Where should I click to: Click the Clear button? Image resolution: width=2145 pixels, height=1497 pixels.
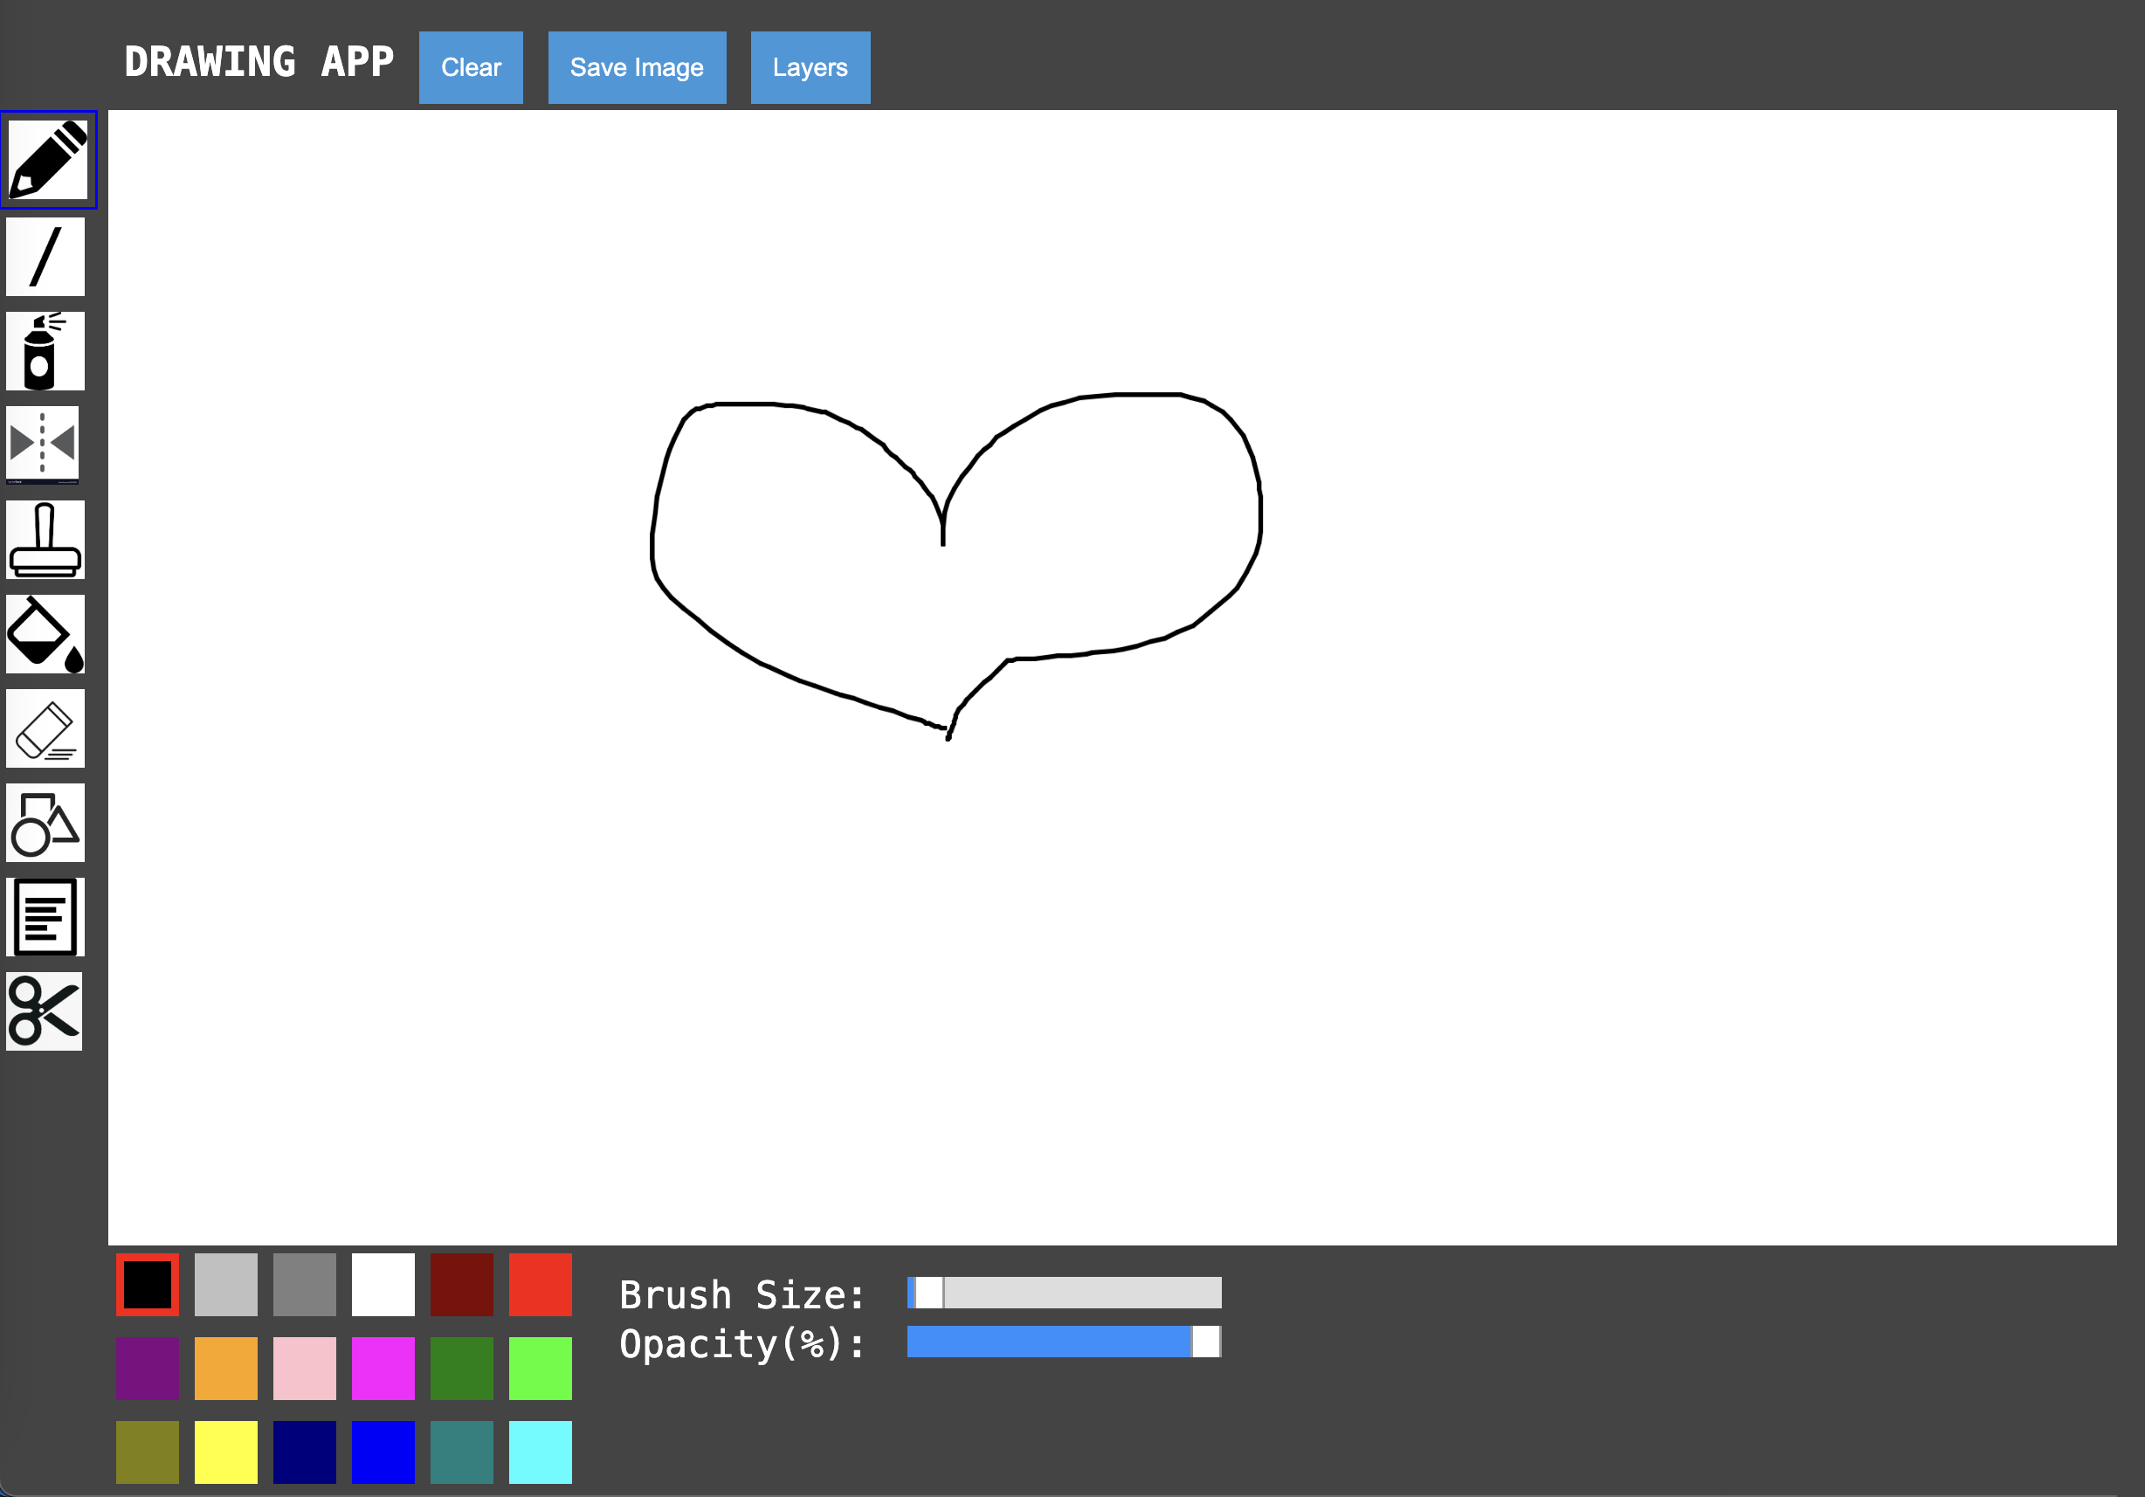coord(471,67)
